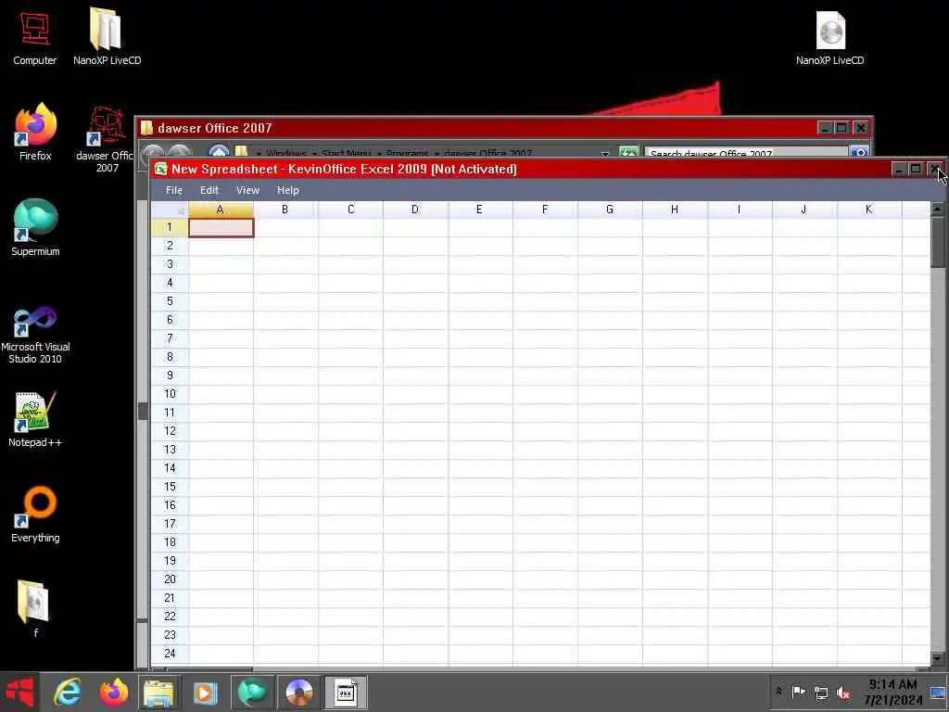Screen dimensions: 949x712
Task: Select the NanoXP LiveCD disc desktop icon
Action: point(830,37)
